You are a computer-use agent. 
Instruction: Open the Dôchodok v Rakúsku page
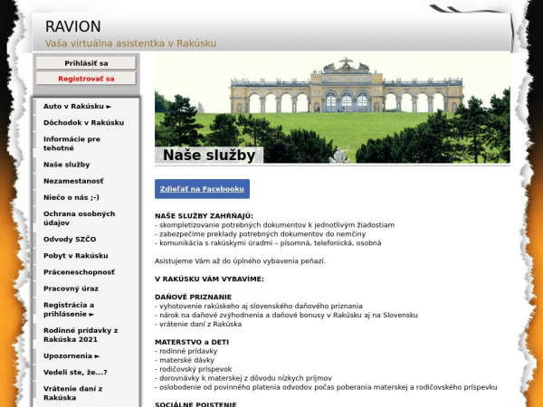pos(83,122)
